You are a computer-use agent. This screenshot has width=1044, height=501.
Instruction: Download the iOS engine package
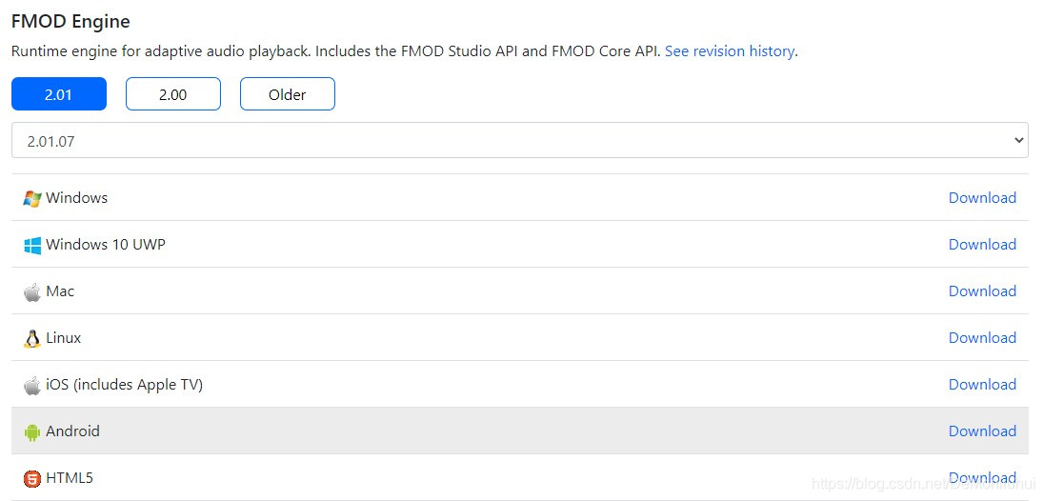click(x=982, y=384)
